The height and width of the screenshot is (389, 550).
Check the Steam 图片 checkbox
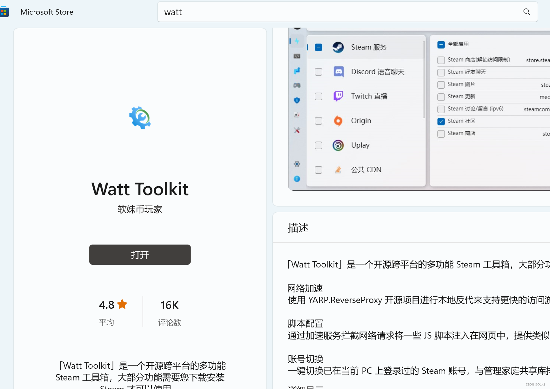(441, 85)
